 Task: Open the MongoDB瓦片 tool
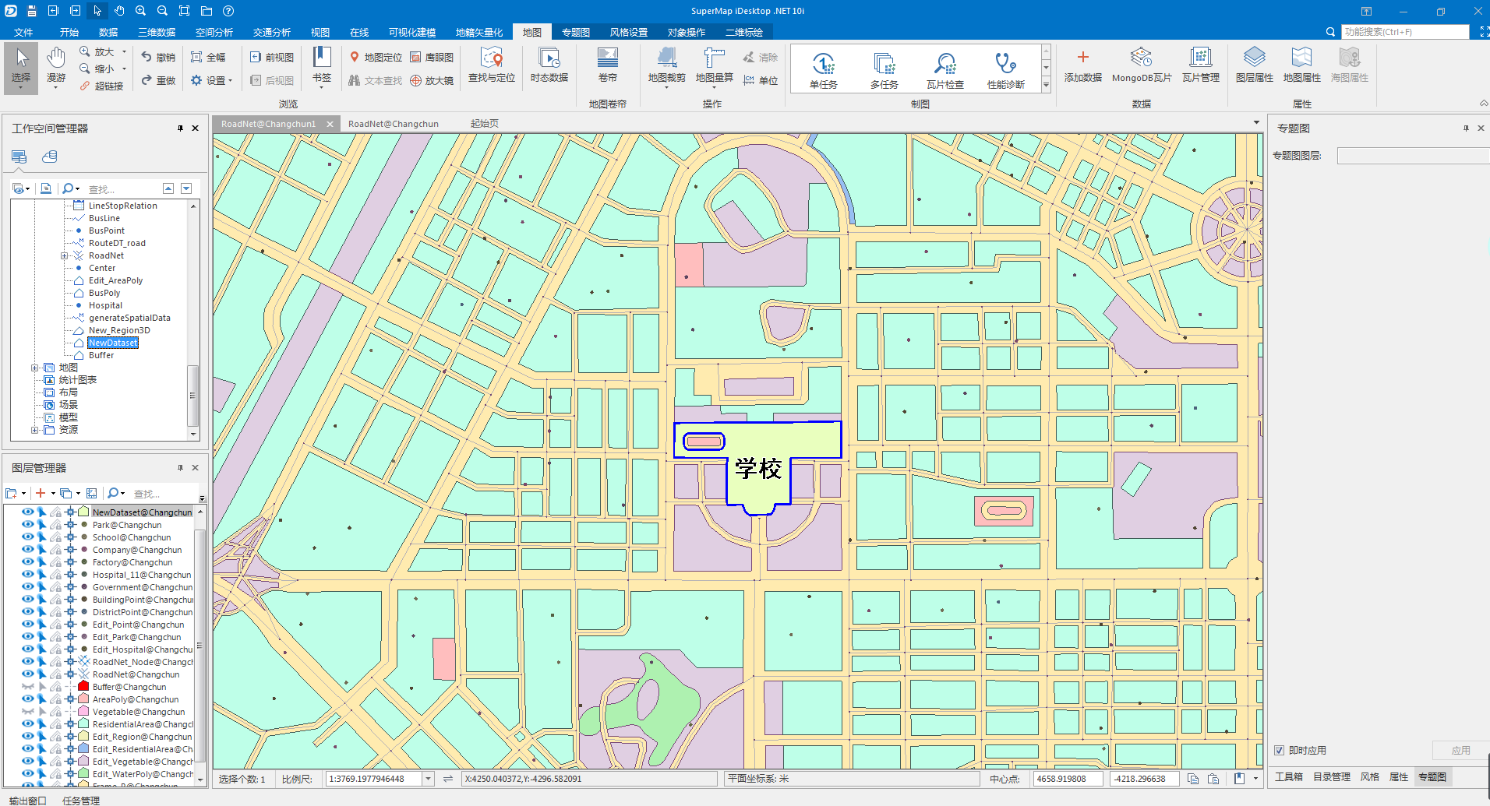coord(1142,65)
